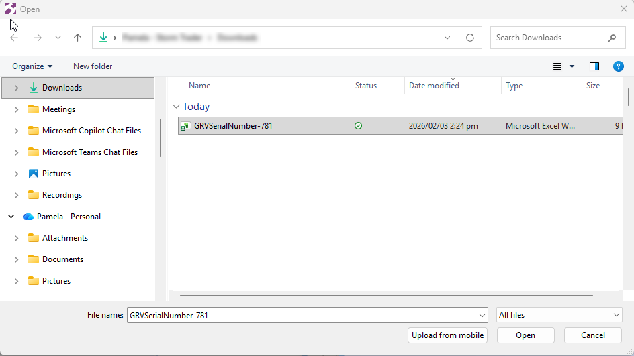634x356 pixels.
Task: Click the horizontal scrollbar under file list
Action: pos(386,295)
